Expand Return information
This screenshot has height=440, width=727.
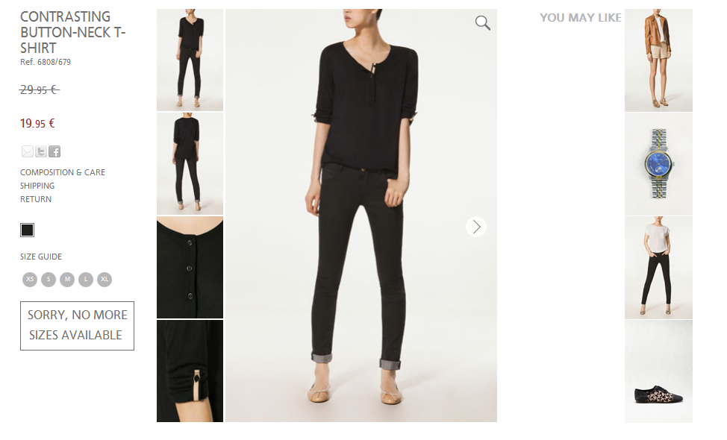(36, 199)
